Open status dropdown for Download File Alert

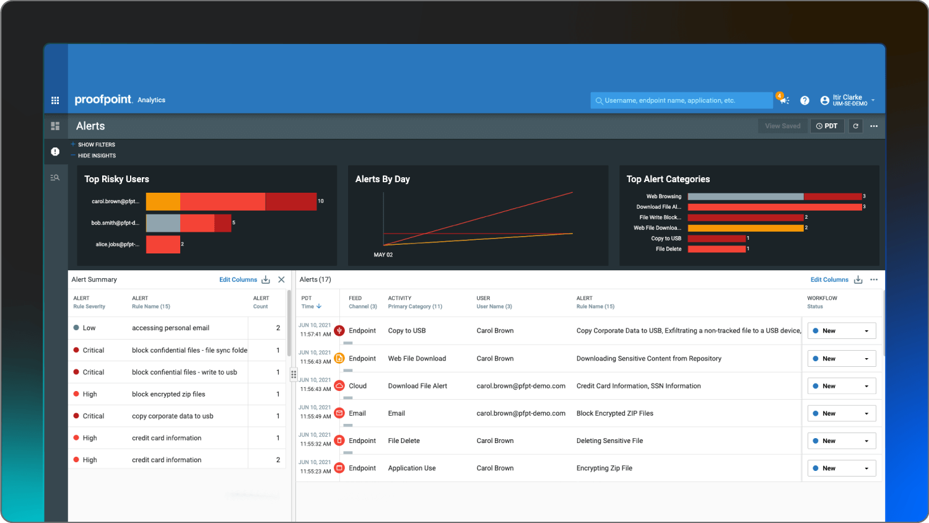(842, 386)
